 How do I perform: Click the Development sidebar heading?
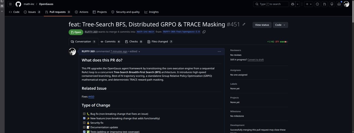237,125
